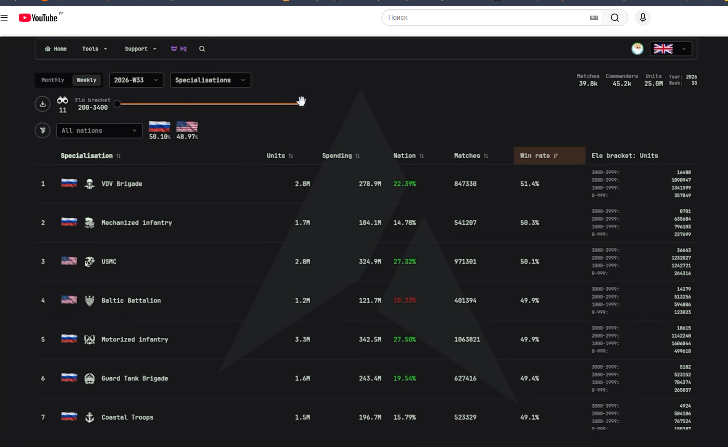This screenshot has width=728, height=447.
Task: Click the Elo bracket slider right handle
Action: pos(301,101)
